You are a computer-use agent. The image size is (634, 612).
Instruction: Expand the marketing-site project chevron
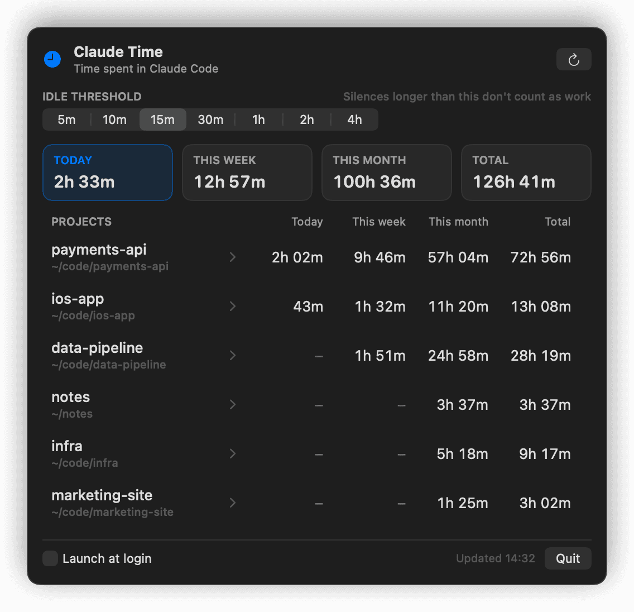click(233, 503)
